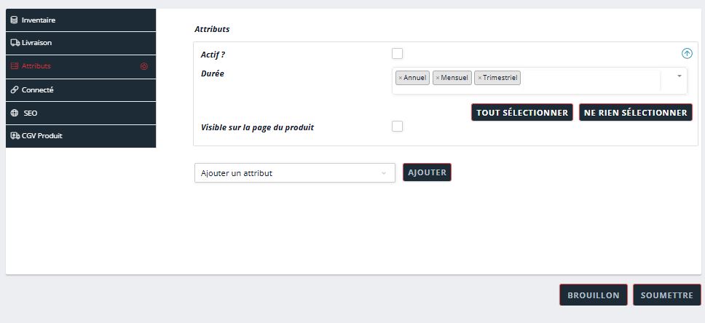Click the Livraison truck icon

pyautogui.click(x=15, y=43)
